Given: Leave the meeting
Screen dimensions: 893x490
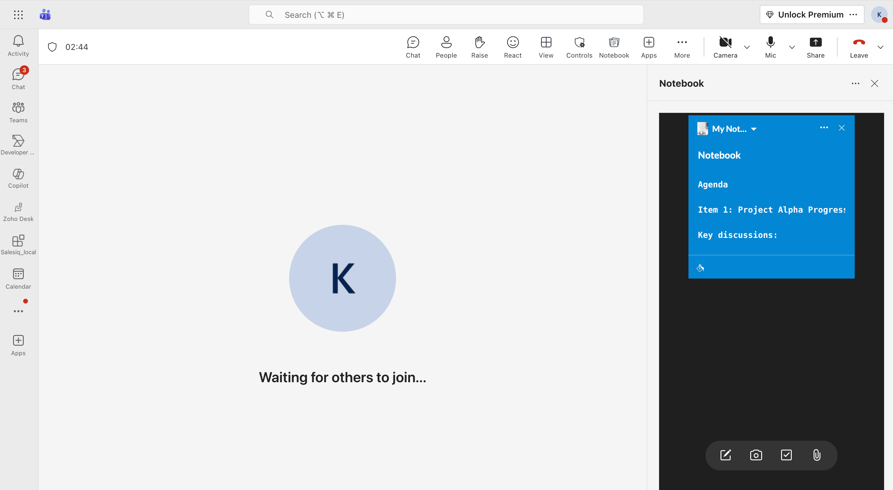Looking at the screenshot, I should 859,47.
